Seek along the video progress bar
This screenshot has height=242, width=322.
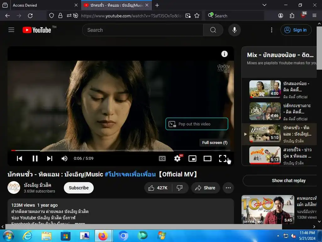(x=120, y=150)
